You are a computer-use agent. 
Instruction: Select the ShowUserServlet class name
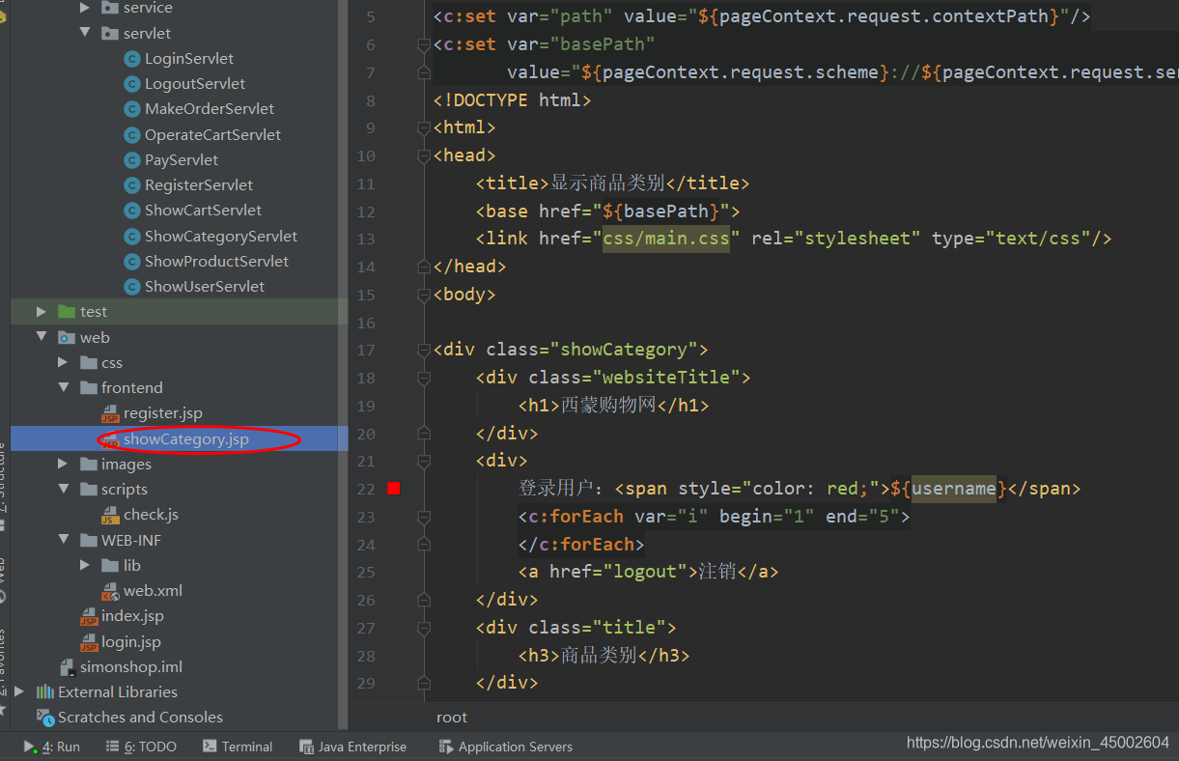click(x=205, y=287)
